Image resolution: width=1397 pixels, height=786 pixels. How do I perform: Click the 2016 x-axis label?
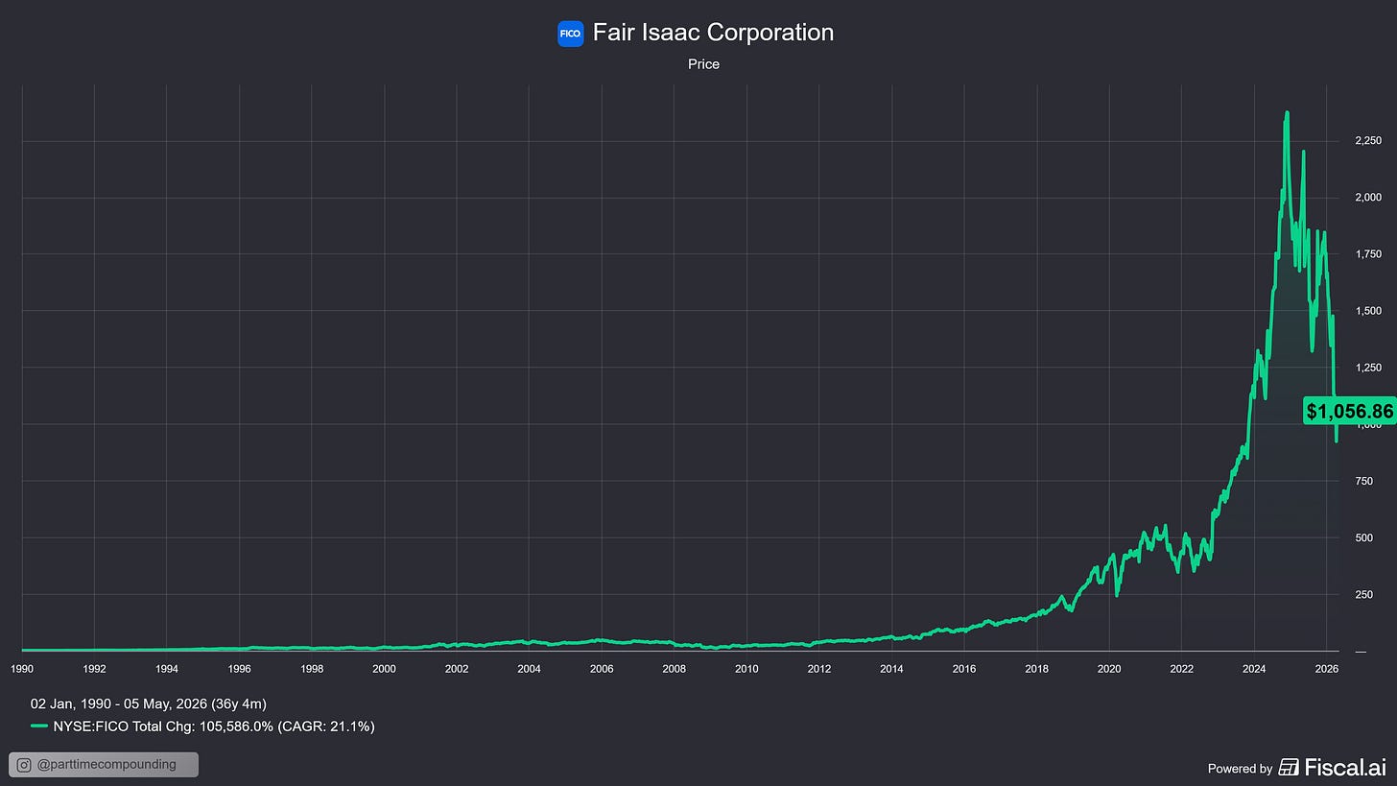click(964, 668)
